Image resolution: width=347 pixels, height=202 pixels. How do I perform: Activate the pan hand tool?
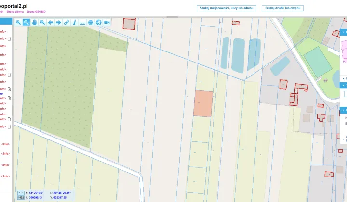click(34, 22)
